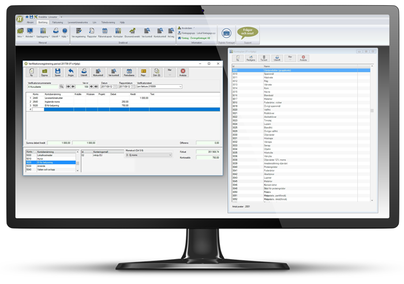Open the Mer dropdown in verification toolbar

pos(170,72)
